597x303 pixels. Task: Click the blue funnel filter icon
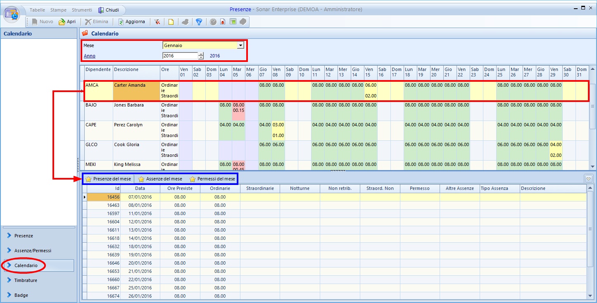tap(199, 22)
